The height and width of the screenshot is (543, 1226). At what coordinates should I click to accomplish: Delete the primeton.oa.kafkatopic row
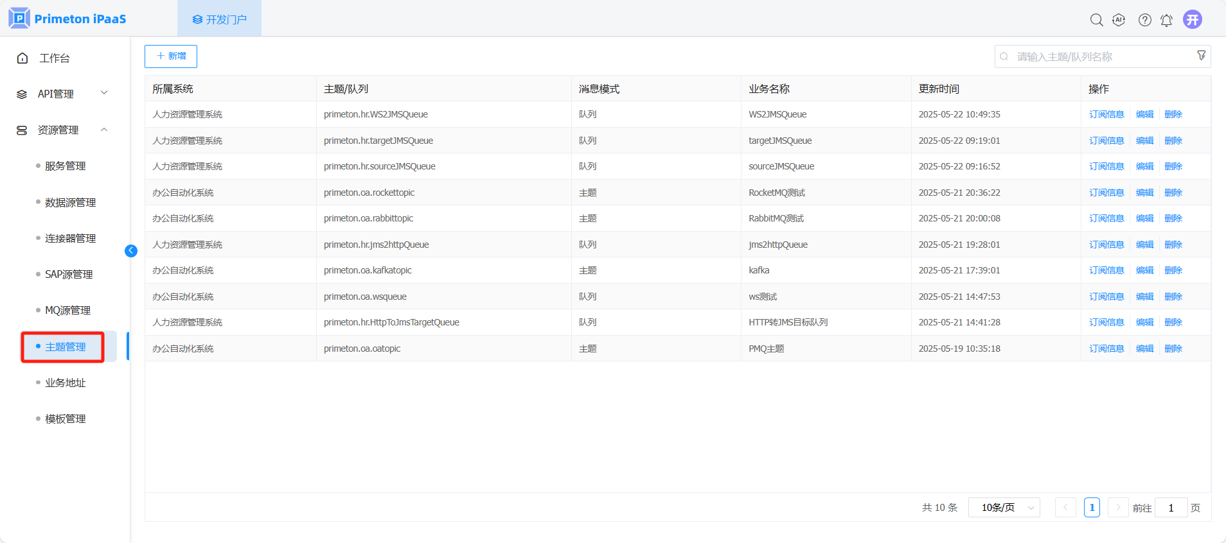(1173, 270)
